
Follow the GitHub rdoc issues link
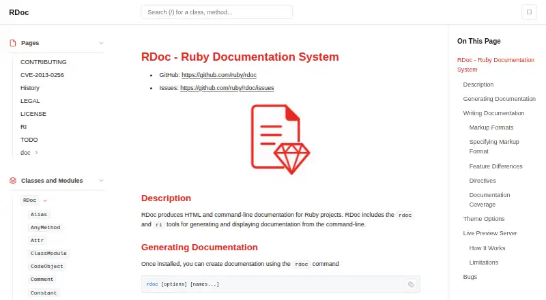click(x=227, y=88)
